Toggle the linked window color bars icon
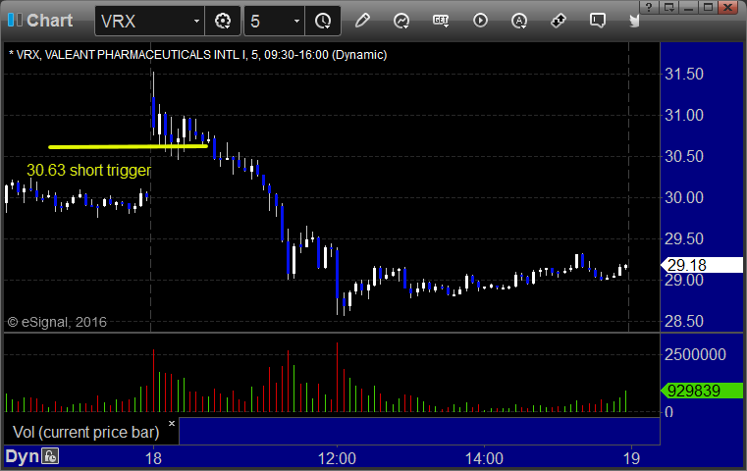The width and height of the screenshot is (747, 471). (x=15, y=21)
